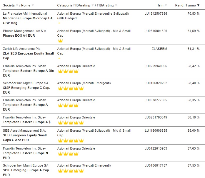
Task: Select ISIN LU0078277505
Action: 156,100
